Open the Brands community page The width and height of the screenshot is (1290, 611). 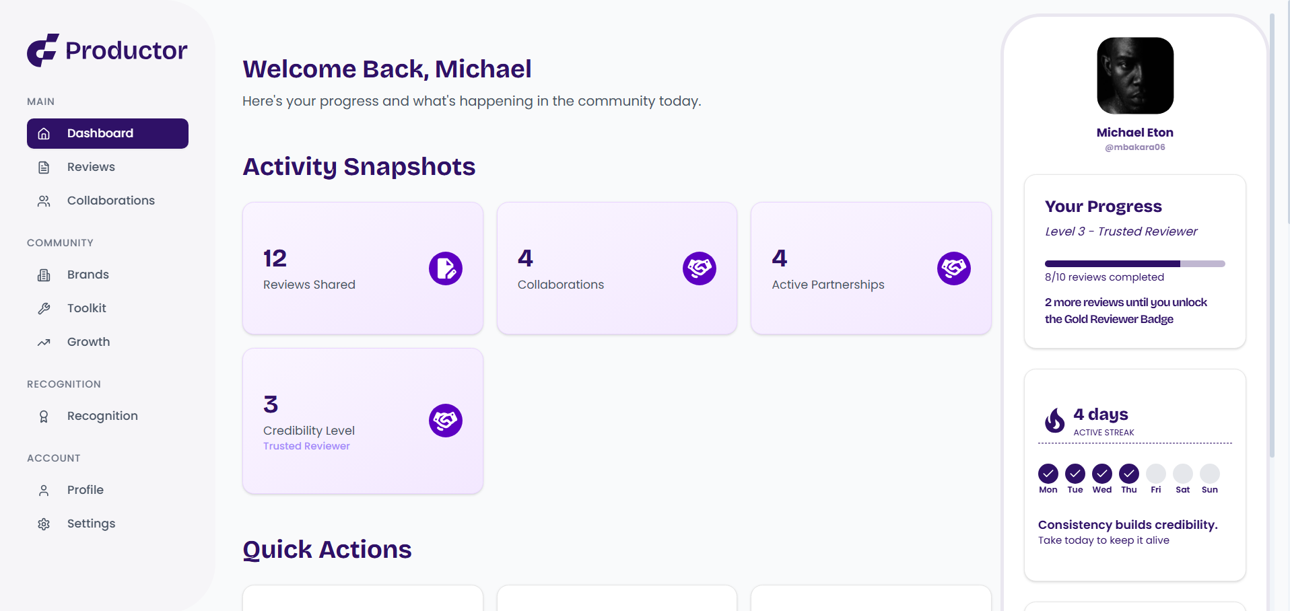[88, 275]
